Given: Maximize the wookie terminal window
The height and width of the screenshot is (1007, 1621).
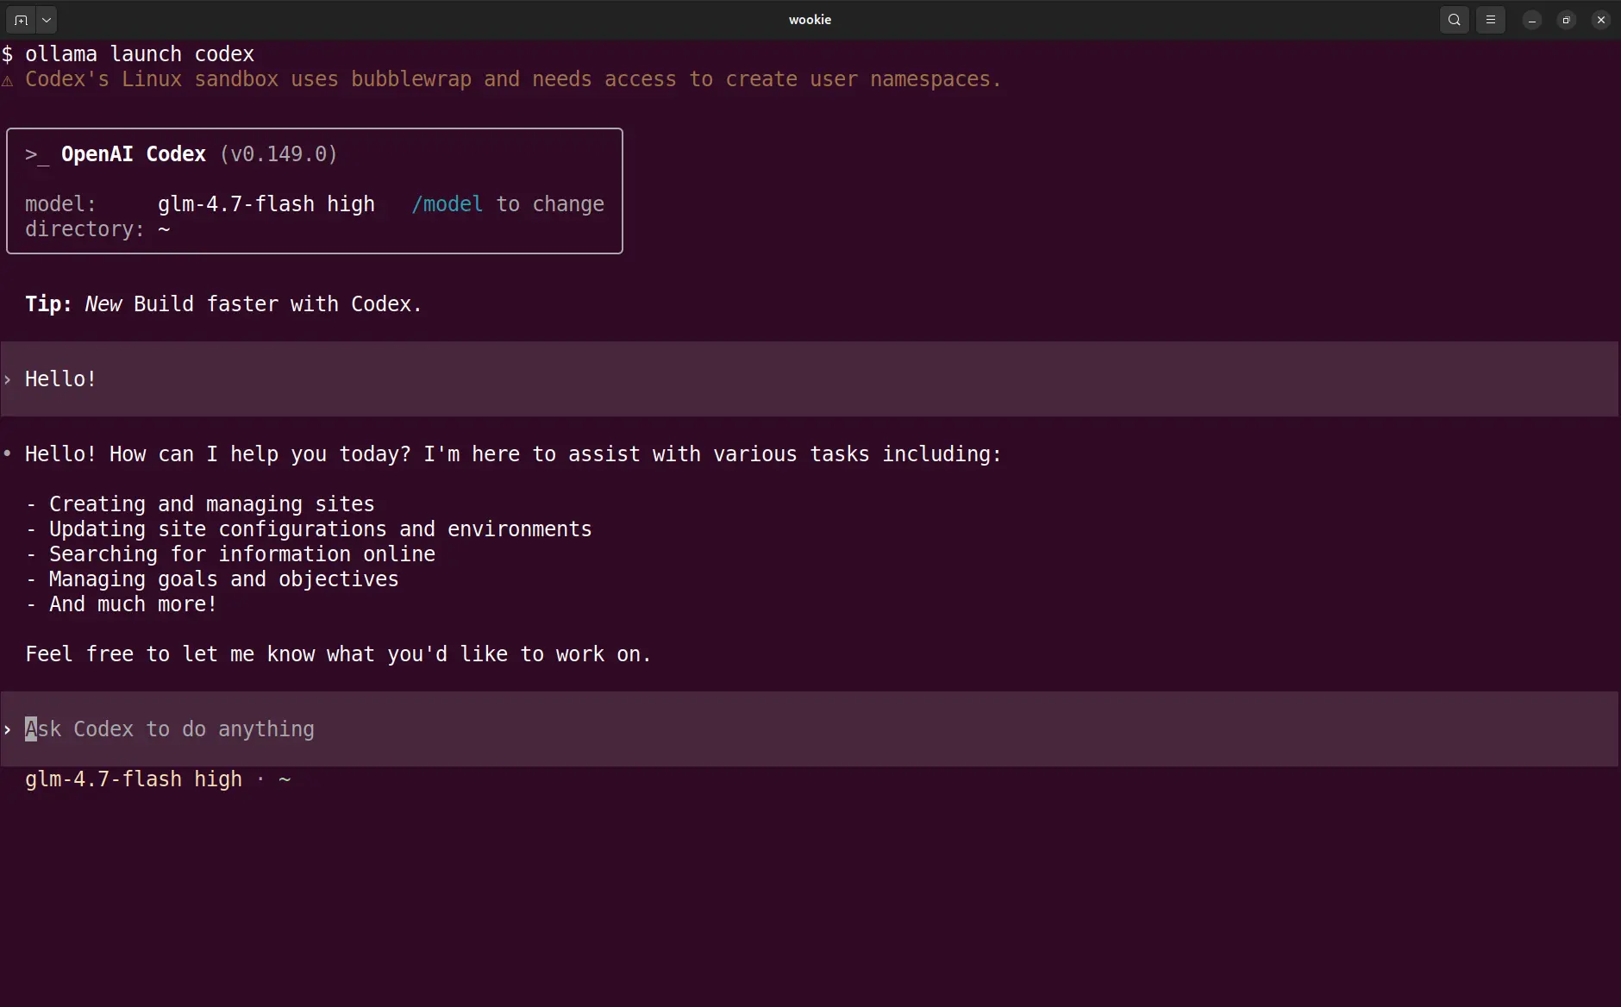Looking at the screenshot, I should [x=1567, y=20].
